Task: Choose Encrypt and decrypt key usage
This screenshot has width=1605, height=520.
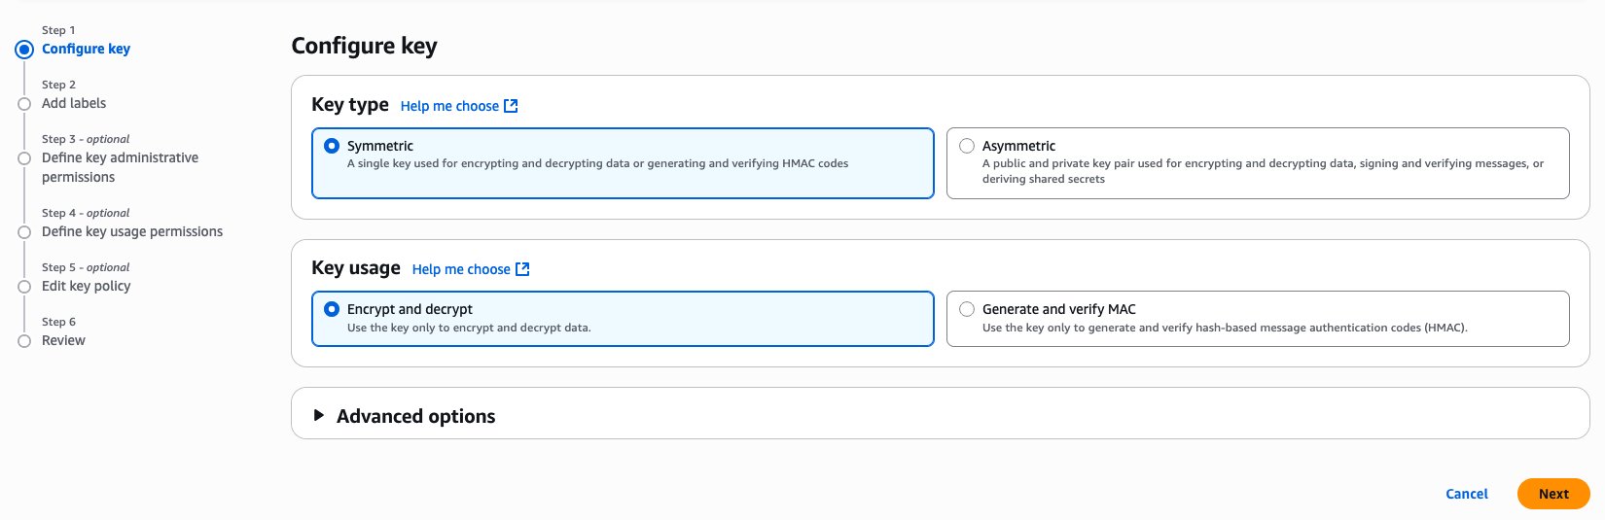Action: [332, 309]
